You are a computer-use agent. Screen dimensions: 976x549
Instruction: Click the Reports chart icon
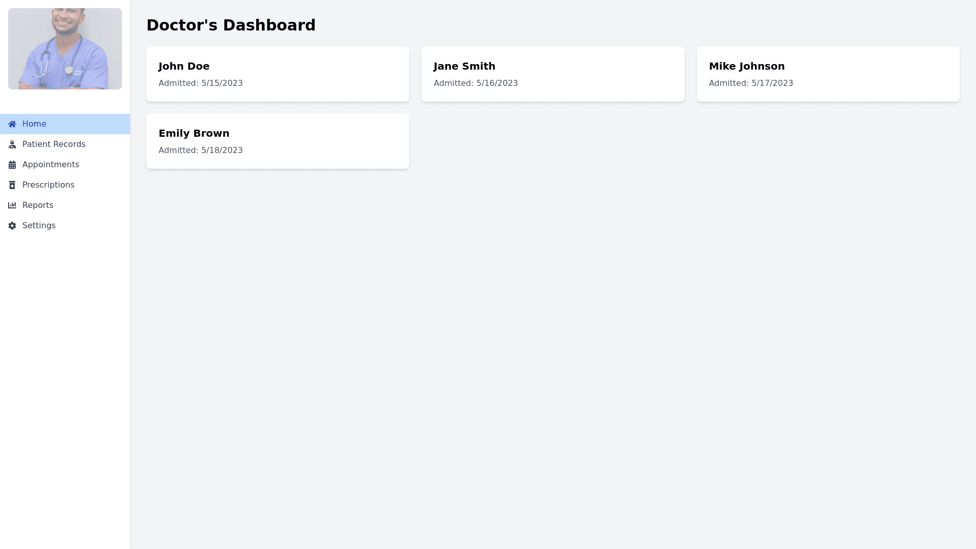point(12,205)
